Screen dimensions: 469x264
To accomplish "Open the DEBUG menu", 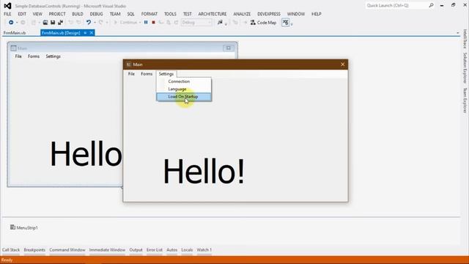I will pyautogui.click(x=96, y=14).
